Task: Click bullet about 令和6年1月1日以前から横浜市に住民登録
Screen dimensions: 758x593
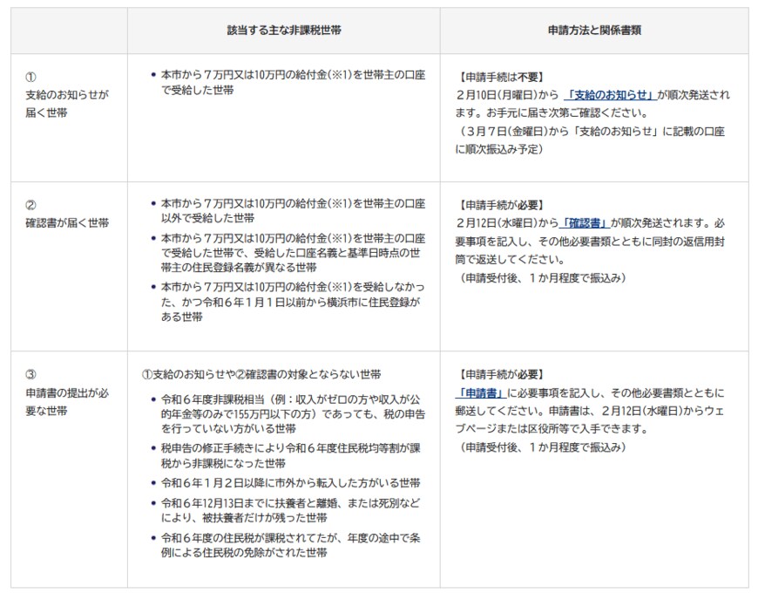Action: 292,302
